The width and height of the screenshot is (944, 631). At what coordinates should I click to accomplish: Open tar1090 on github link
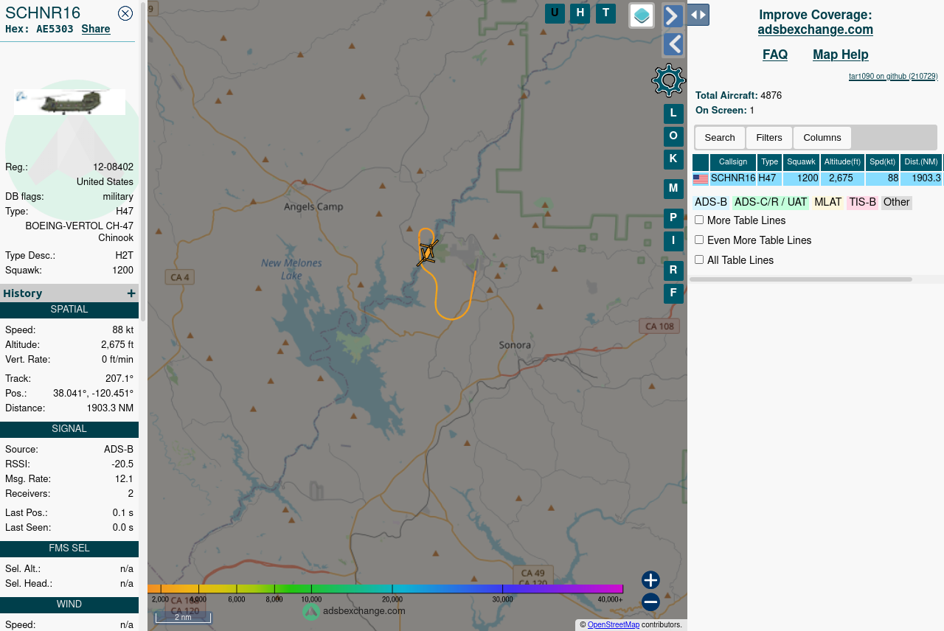[x=893, y=76]
